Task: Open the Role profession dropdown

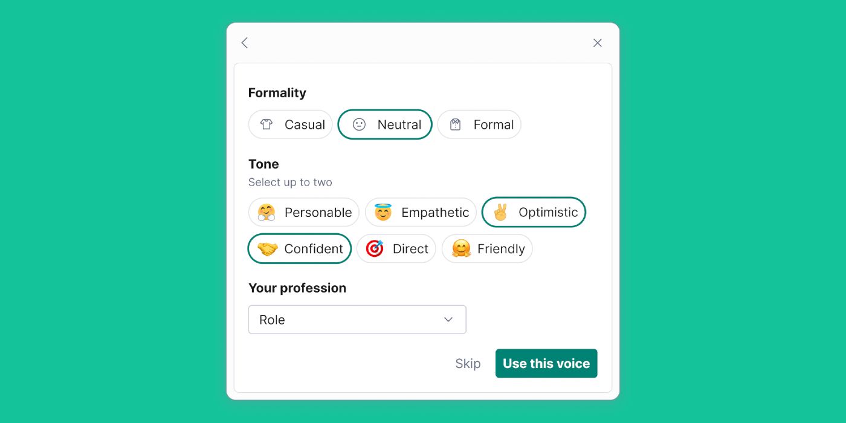Action: click(x=357, y=320)
